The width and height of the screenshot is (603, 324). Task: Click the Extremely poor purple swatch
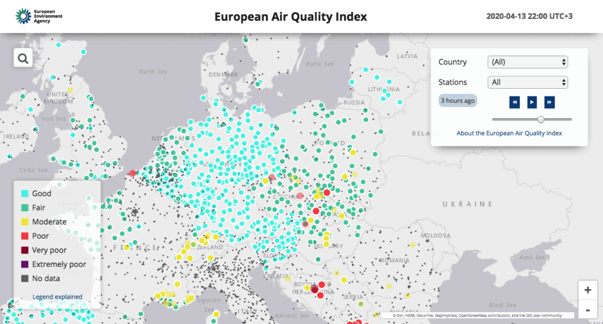point(25,265)
